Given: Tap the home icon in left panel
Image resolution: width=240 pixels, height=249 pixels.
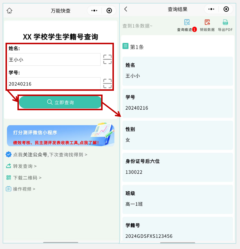Looking at the screenshot, I should 9,11.
